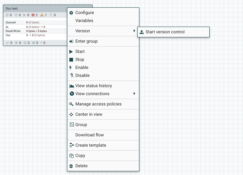This screenshot has width=243, height=175.
Task: Click the stopped components red square indicator
Action: pos(33,15)
